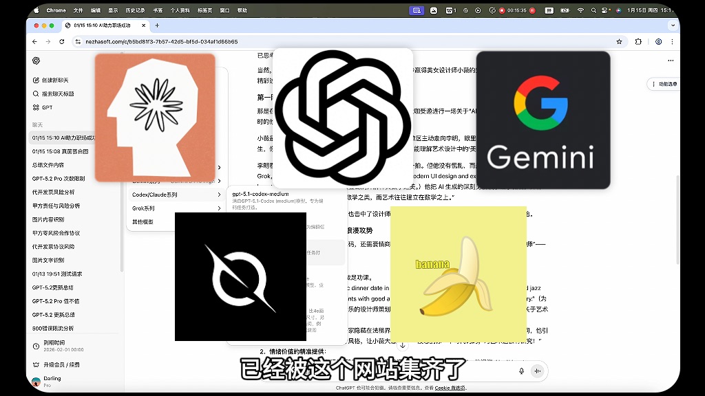Image resolution: width=705 pixels, height=396 pixels.
Task: Click the microphone icon in message box
Action: click(x=522, y=371)
